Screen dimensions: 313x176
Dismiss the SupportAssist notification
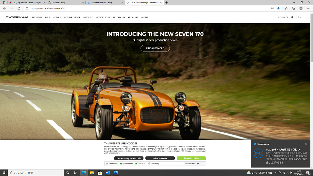[x=306, y=144]
